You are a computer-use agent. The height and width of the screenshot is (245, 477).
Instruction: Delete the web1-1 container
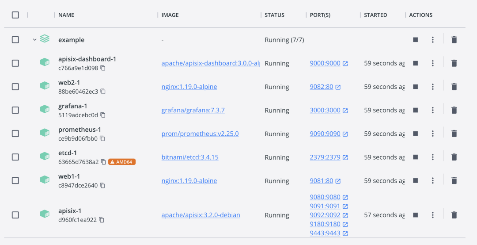[x=454, y=180]
